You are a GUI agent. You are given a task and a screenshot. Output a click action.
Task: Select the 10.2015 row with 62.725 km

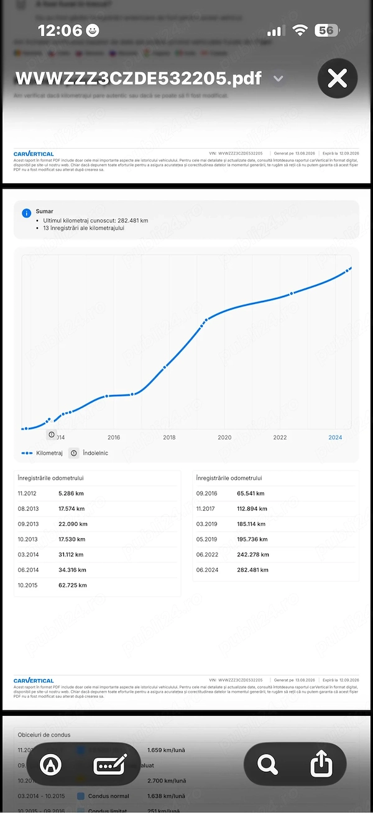coord(98,586)
